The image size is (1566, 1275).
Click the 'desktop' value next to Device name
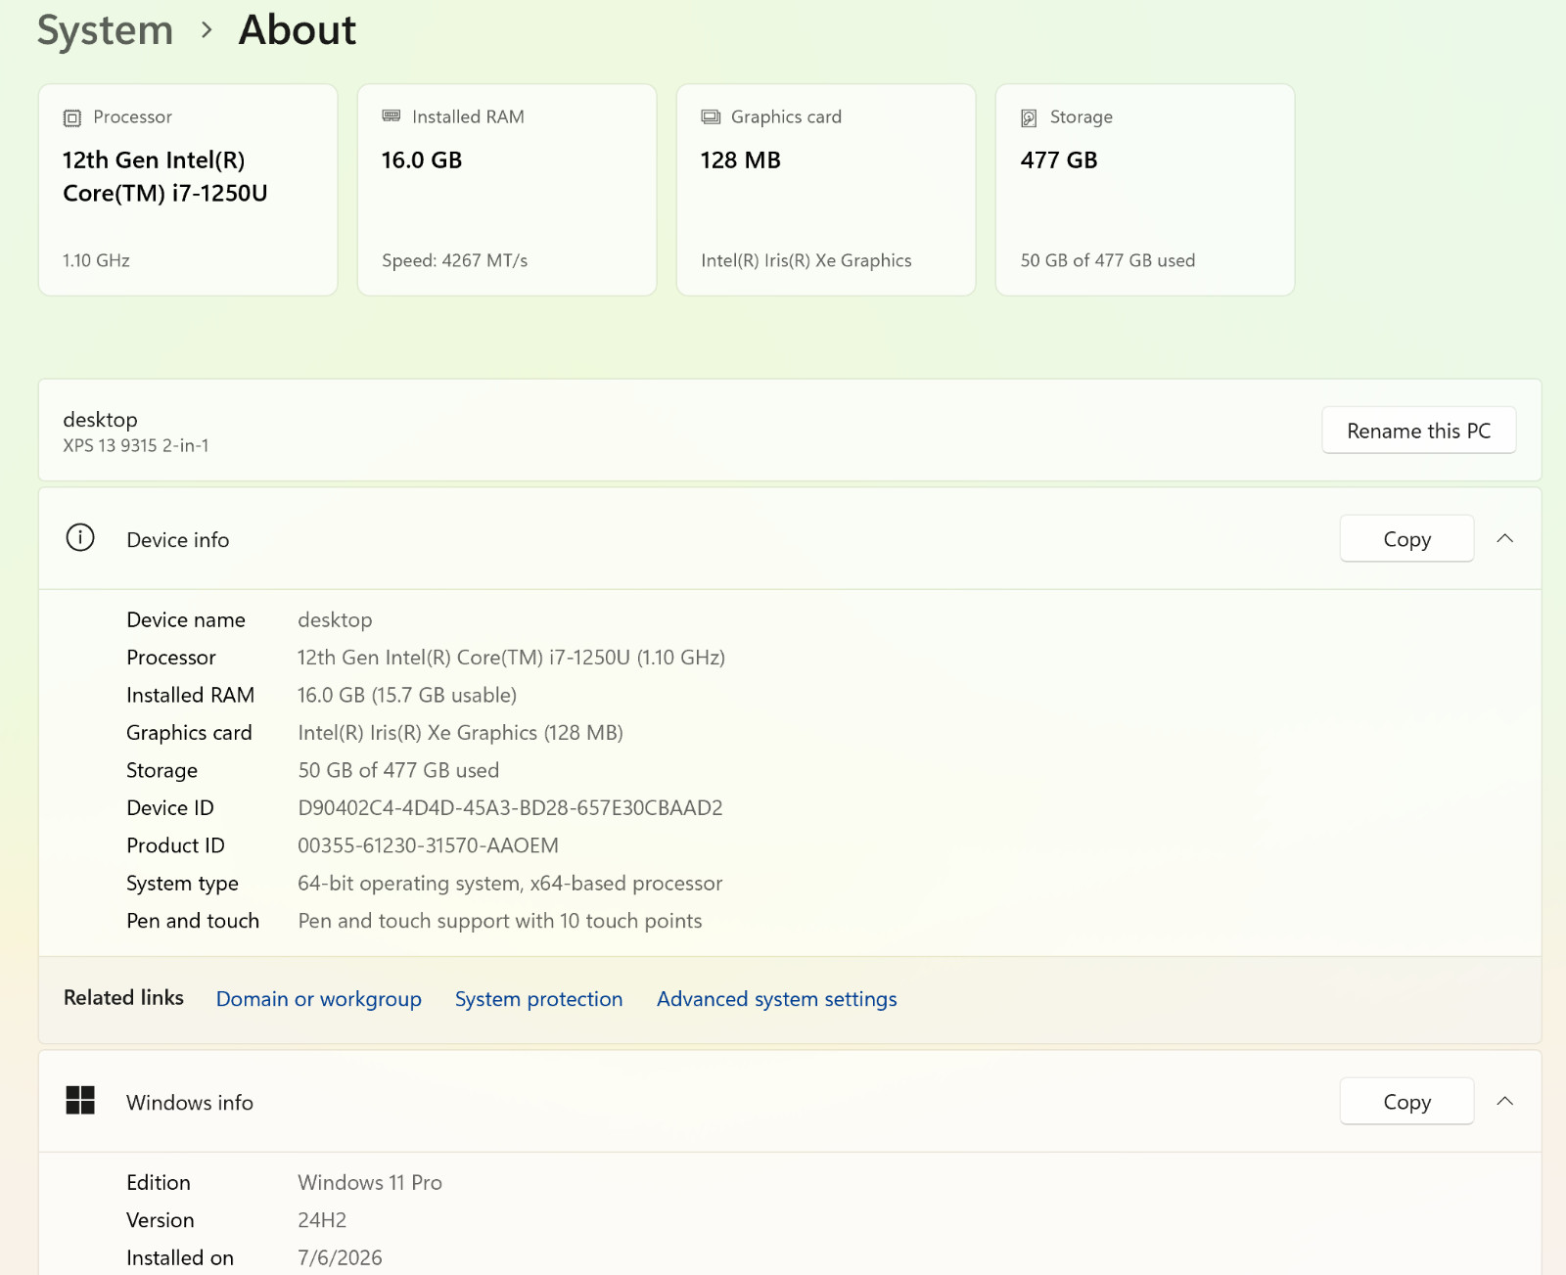pos(335,620)
